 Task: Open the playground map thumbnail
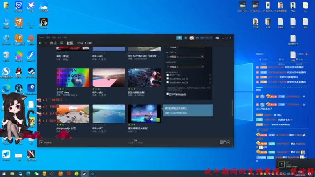click(x=73, y=114)
